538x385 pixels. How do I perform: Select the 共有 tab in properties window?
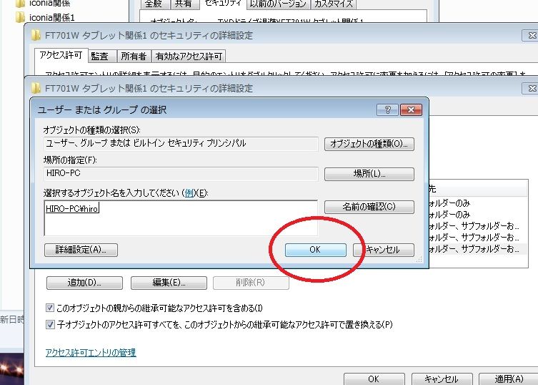[184, 4]
